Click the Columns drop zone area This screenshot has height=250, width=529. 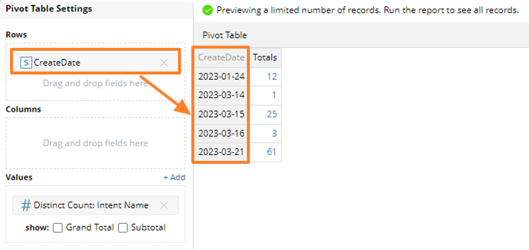(95, 143)
